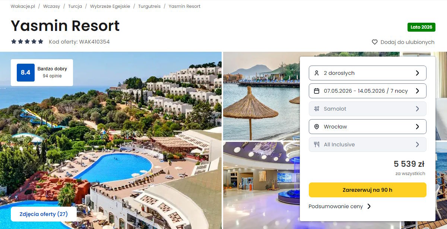447x229 pixels.
Task: Click the person icon beside 2 dorosłych
Action: click(x=317, y=73)
